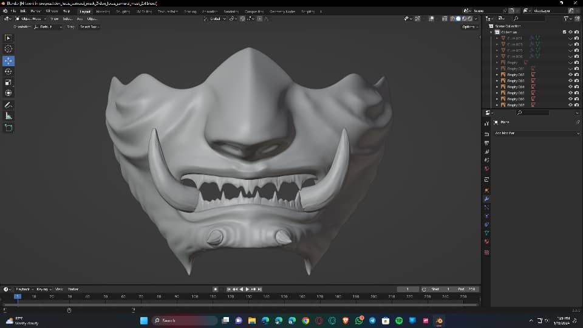Pick the Rotate tool
Viewport: 583px width, 328px height.
[x=8, y=72]
